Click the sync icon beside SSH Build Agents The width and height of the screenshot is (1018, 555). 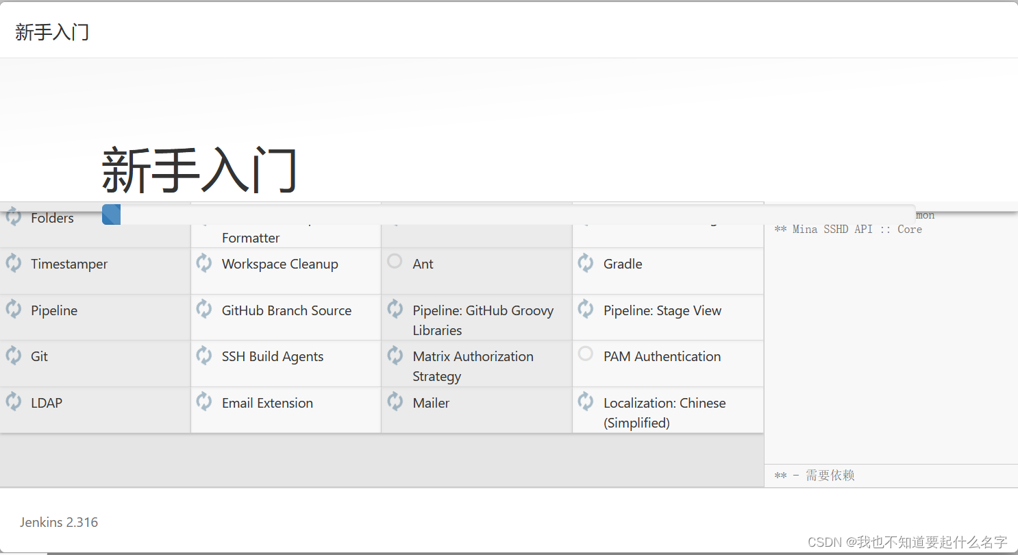point(204,356)
